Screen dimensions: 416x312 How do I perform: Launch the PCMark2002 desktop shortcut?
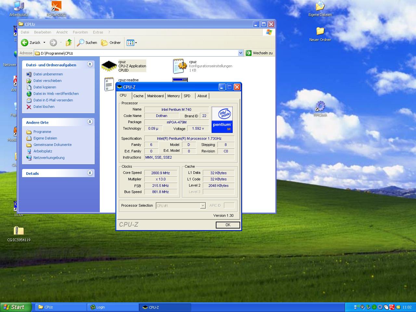coord(56,9)
